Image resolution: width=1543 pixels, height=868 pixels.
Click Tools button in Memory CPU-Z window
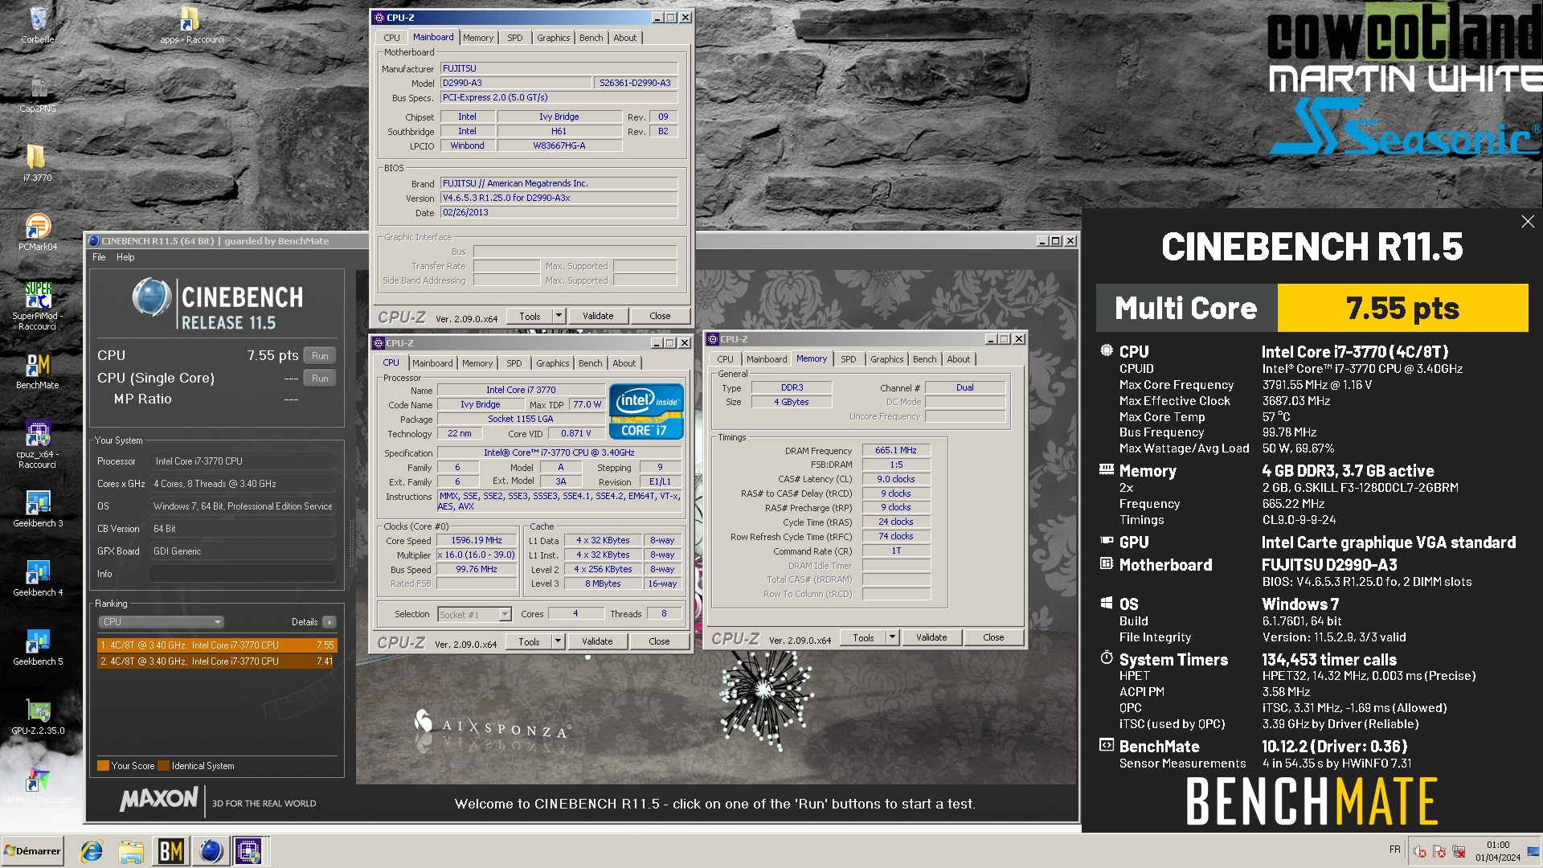[x=864, y=637]
